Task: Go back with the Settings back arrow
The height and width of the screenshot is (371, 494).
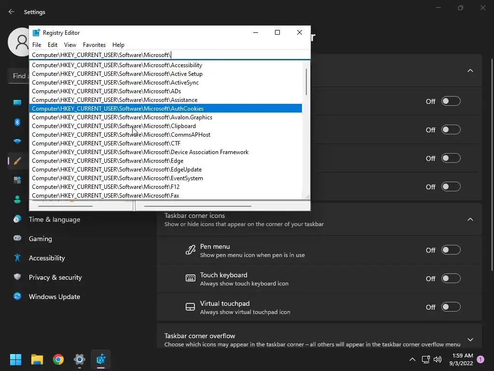Action: tap(12, 12)
